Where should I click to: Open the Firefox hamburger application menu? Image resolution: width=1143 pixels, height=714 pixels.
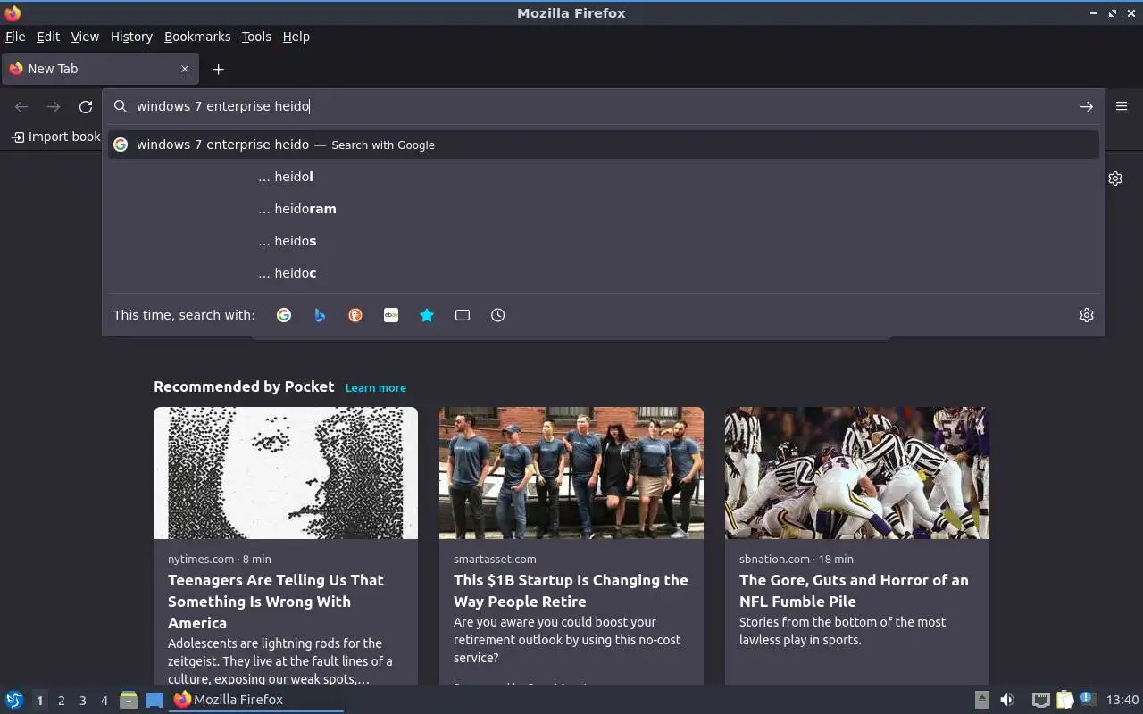pyautogui.click(x=1122, y=105)
